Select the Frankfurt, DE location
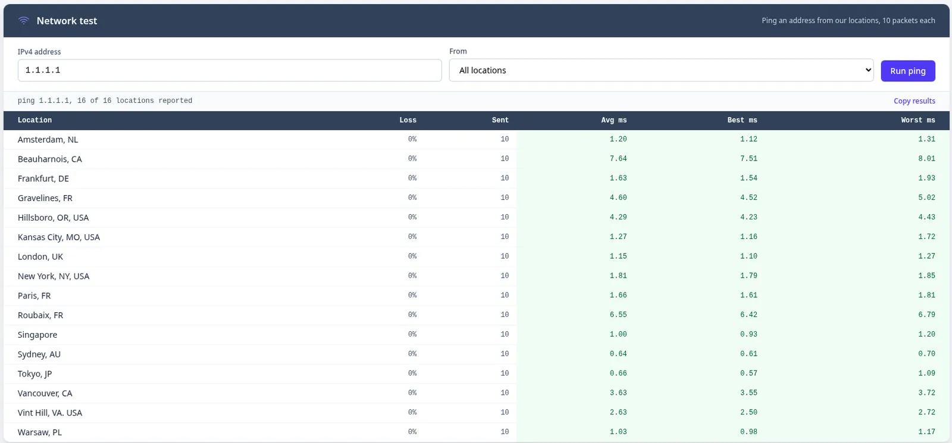This screenshot has height=443, width=952. click(43, 179)
